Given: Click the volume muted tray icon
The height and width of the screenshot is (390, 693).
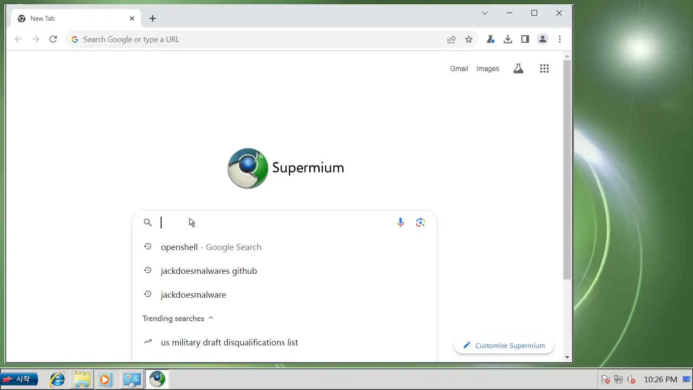Looking at the screenshot, I should pos(631,380).
